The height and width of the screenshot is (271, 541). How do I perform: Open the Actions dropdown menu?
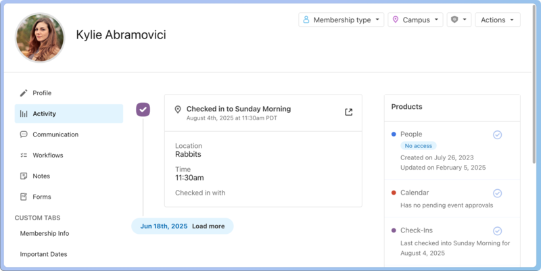click(x=497, y=20)
